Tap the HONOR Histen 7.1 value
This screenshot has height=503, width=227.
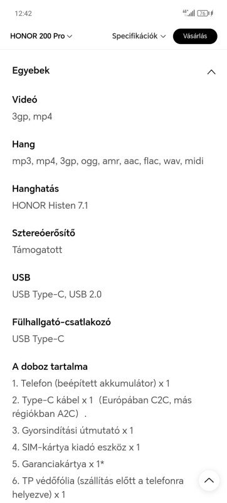[x=50, y=206]
